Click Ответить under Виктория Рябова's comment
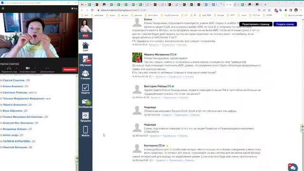This screenshot has width=304, height=171. click(x=184, y=97)
